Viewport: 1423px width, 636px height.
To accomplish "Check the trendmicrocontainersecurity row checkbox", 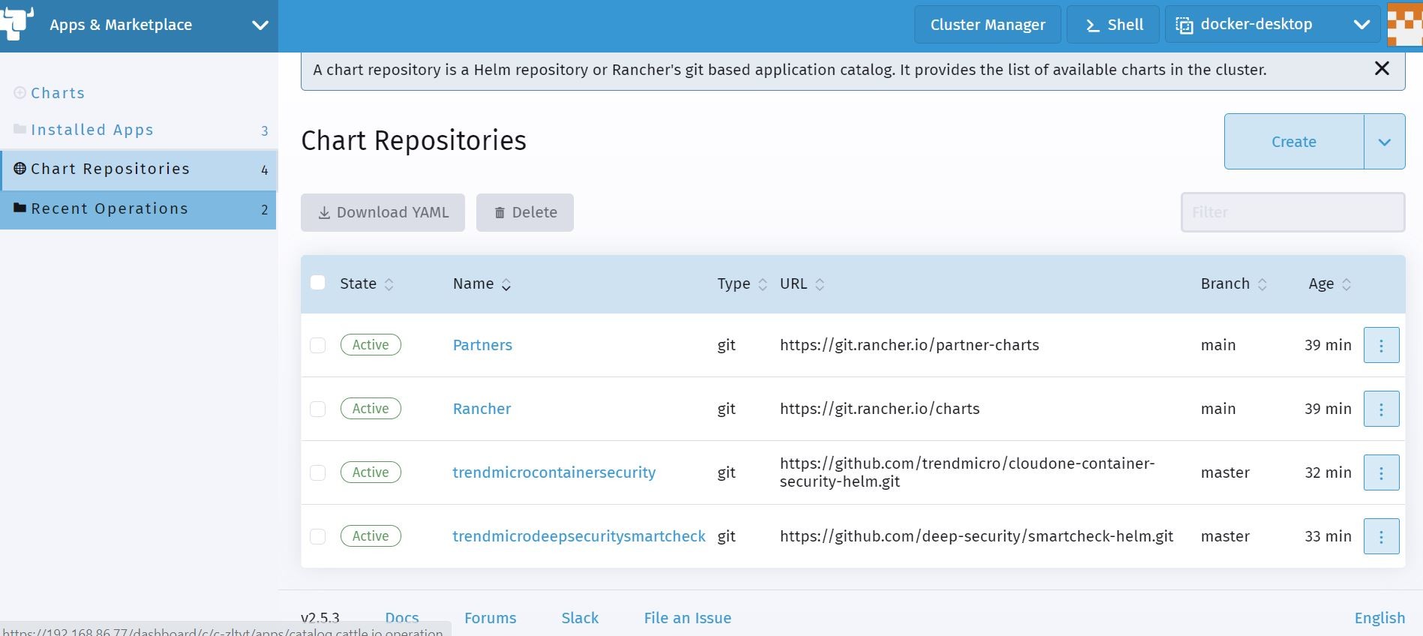I will pos(318,472).
